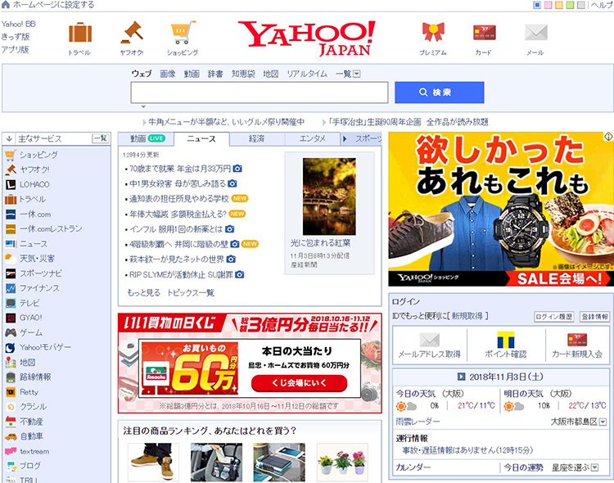Screen dimensions: 614x483
Task: Click the T-point ポイント確認 icon
Action: (506, 340)
